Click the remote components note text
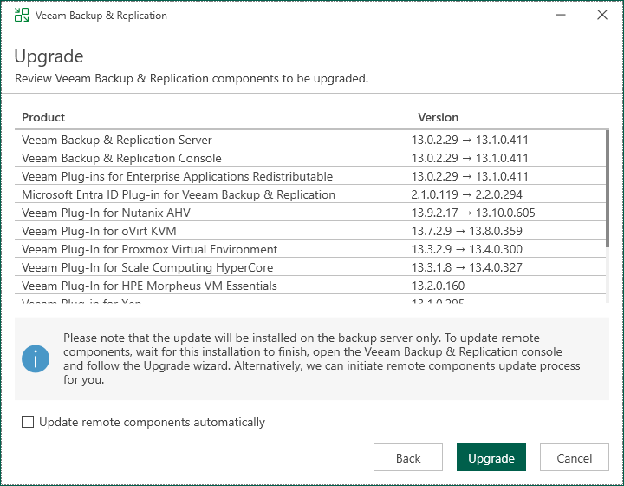The width and height of the screenshot is (624, 486). tap(322, 358)
